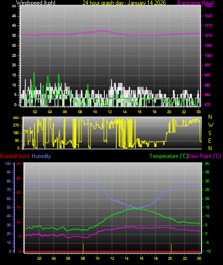Click barometer axis value 1010

(x=208, y=35)
